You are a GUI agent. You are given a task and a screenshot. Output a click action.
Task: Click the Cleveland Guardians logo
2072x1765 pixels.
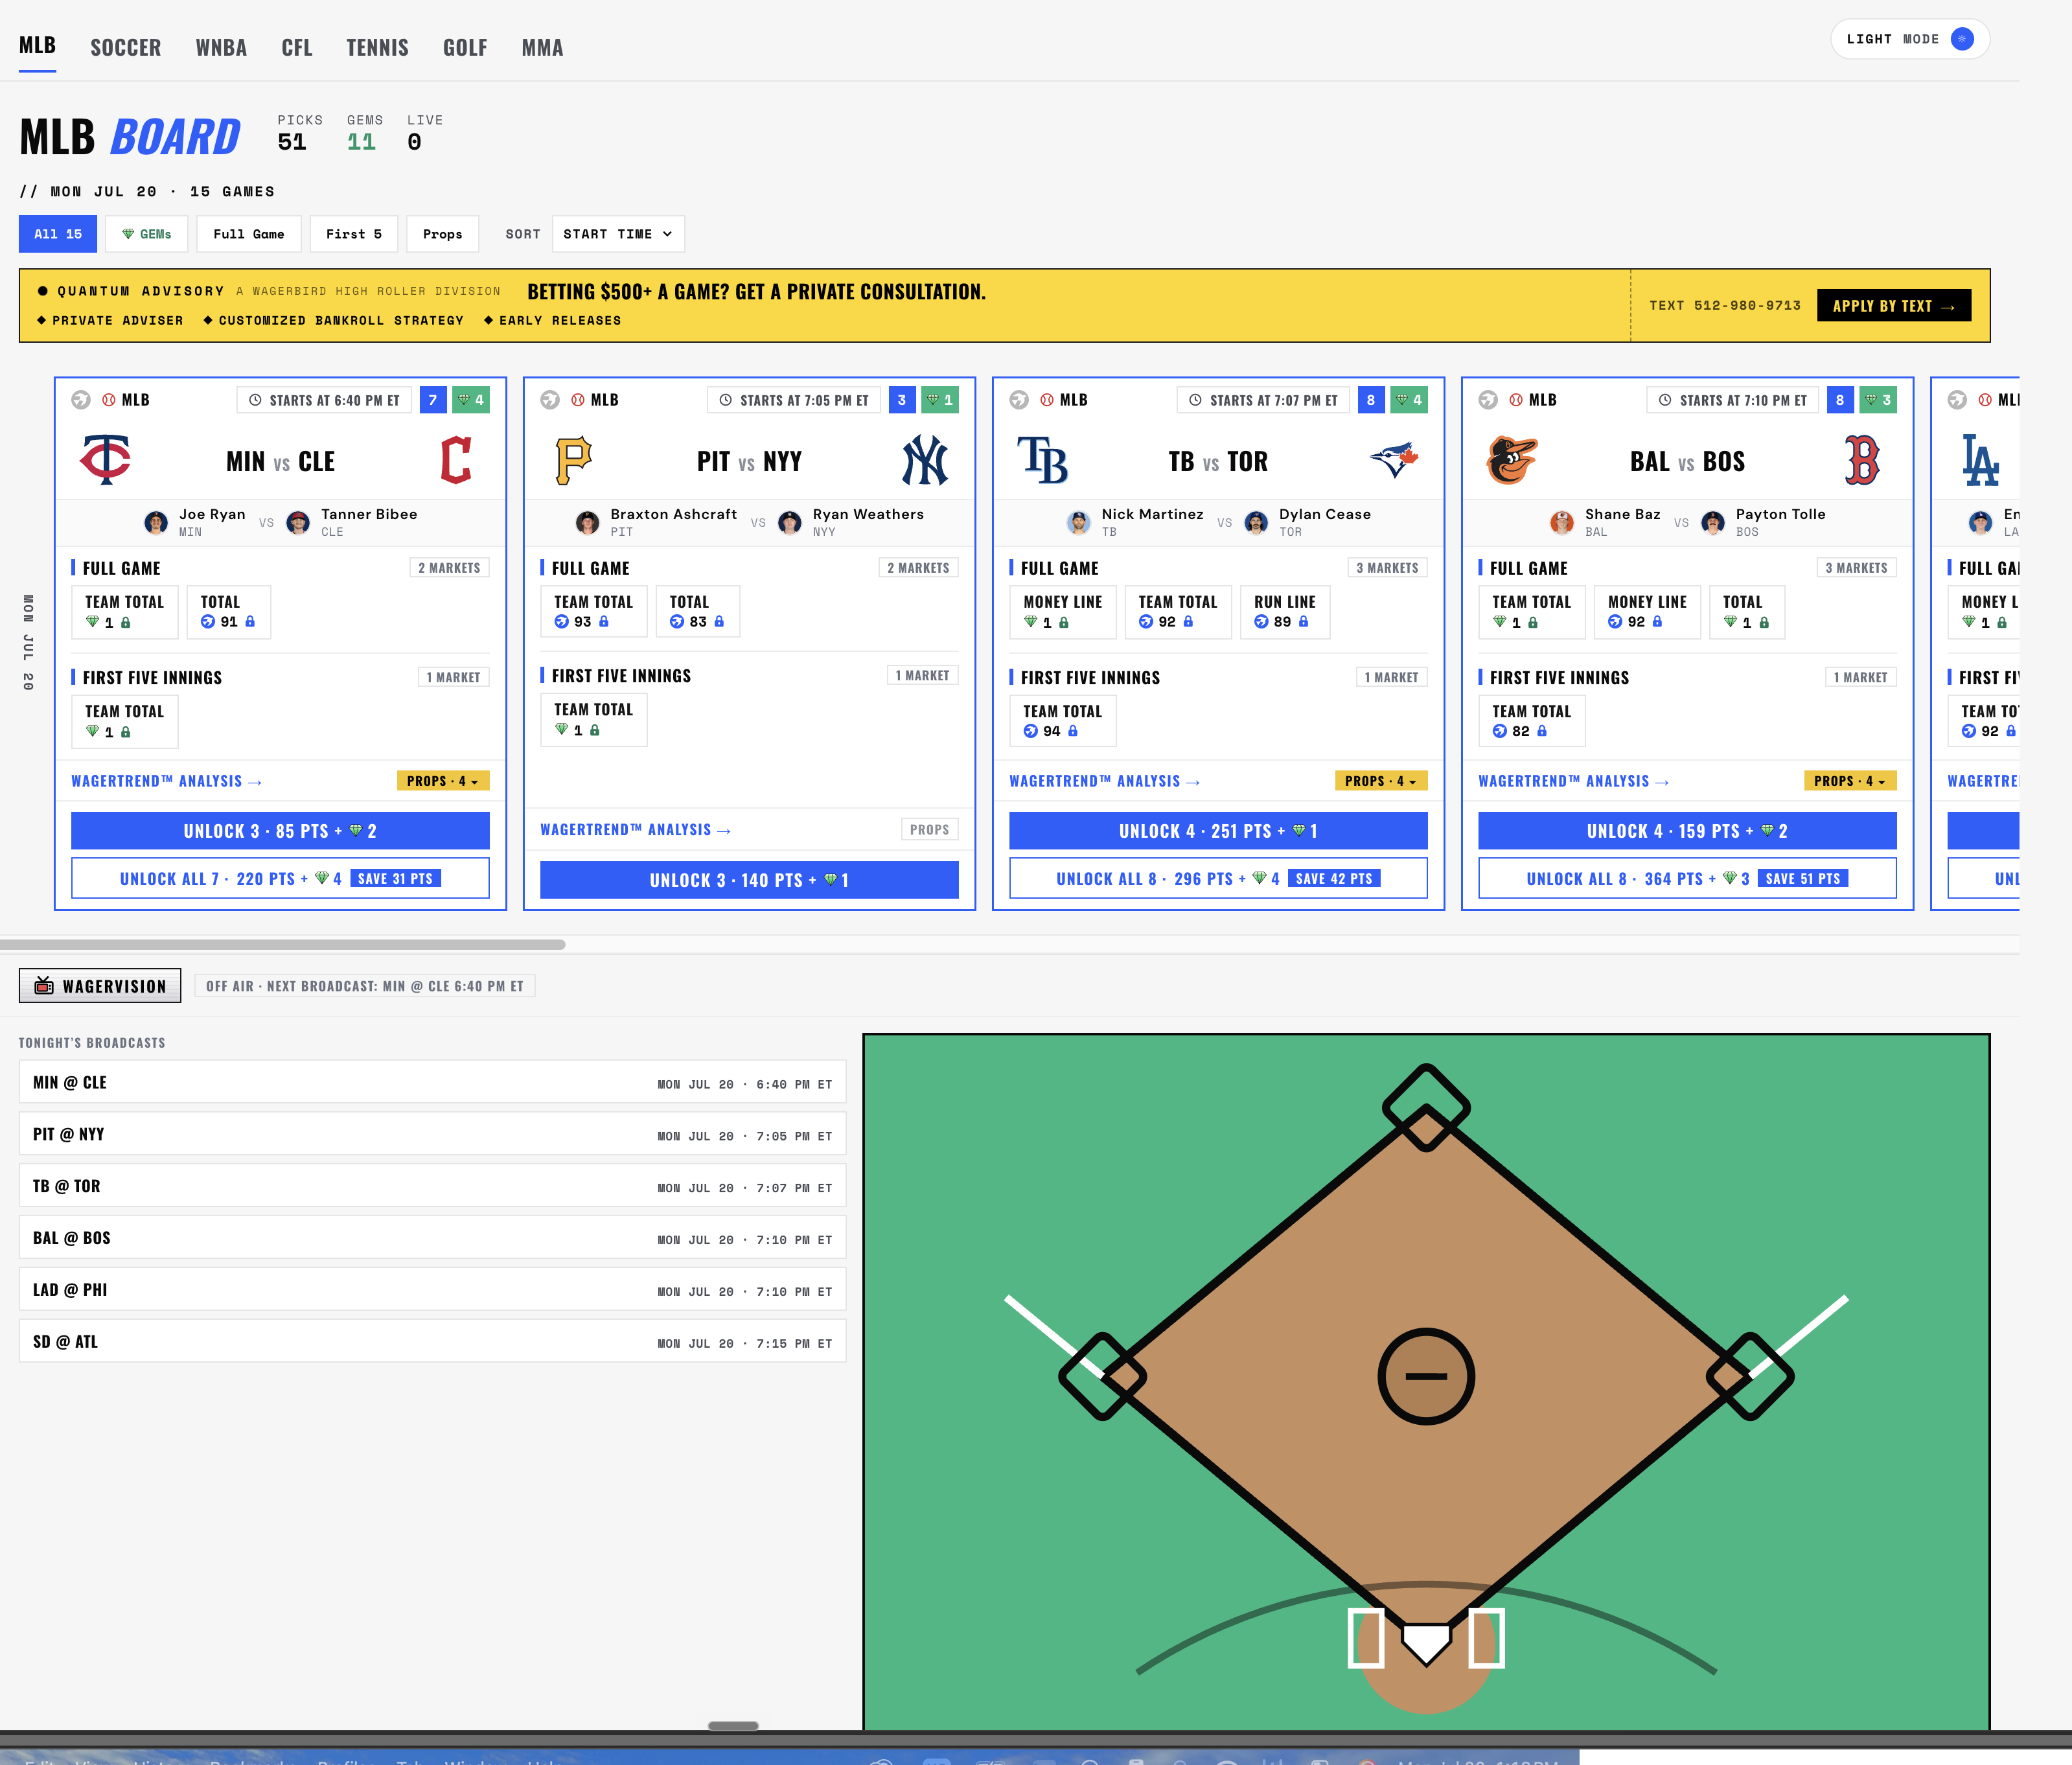click(456, 460)
